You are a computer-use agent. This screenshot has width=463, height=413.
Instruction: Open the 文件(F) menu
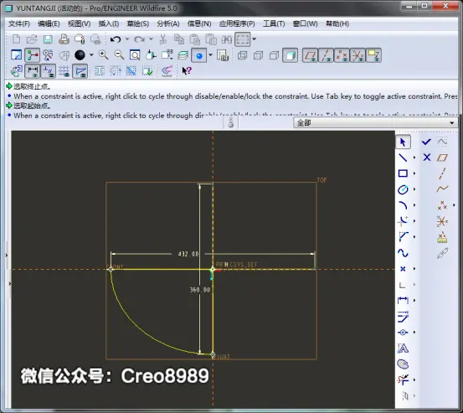(x=19, y=23)
